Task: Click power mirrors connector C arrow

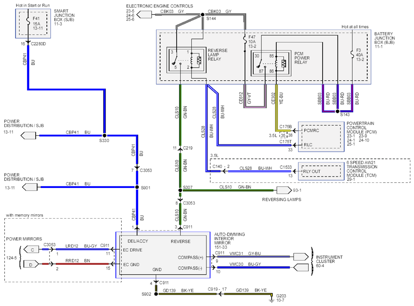Action: 31,250
